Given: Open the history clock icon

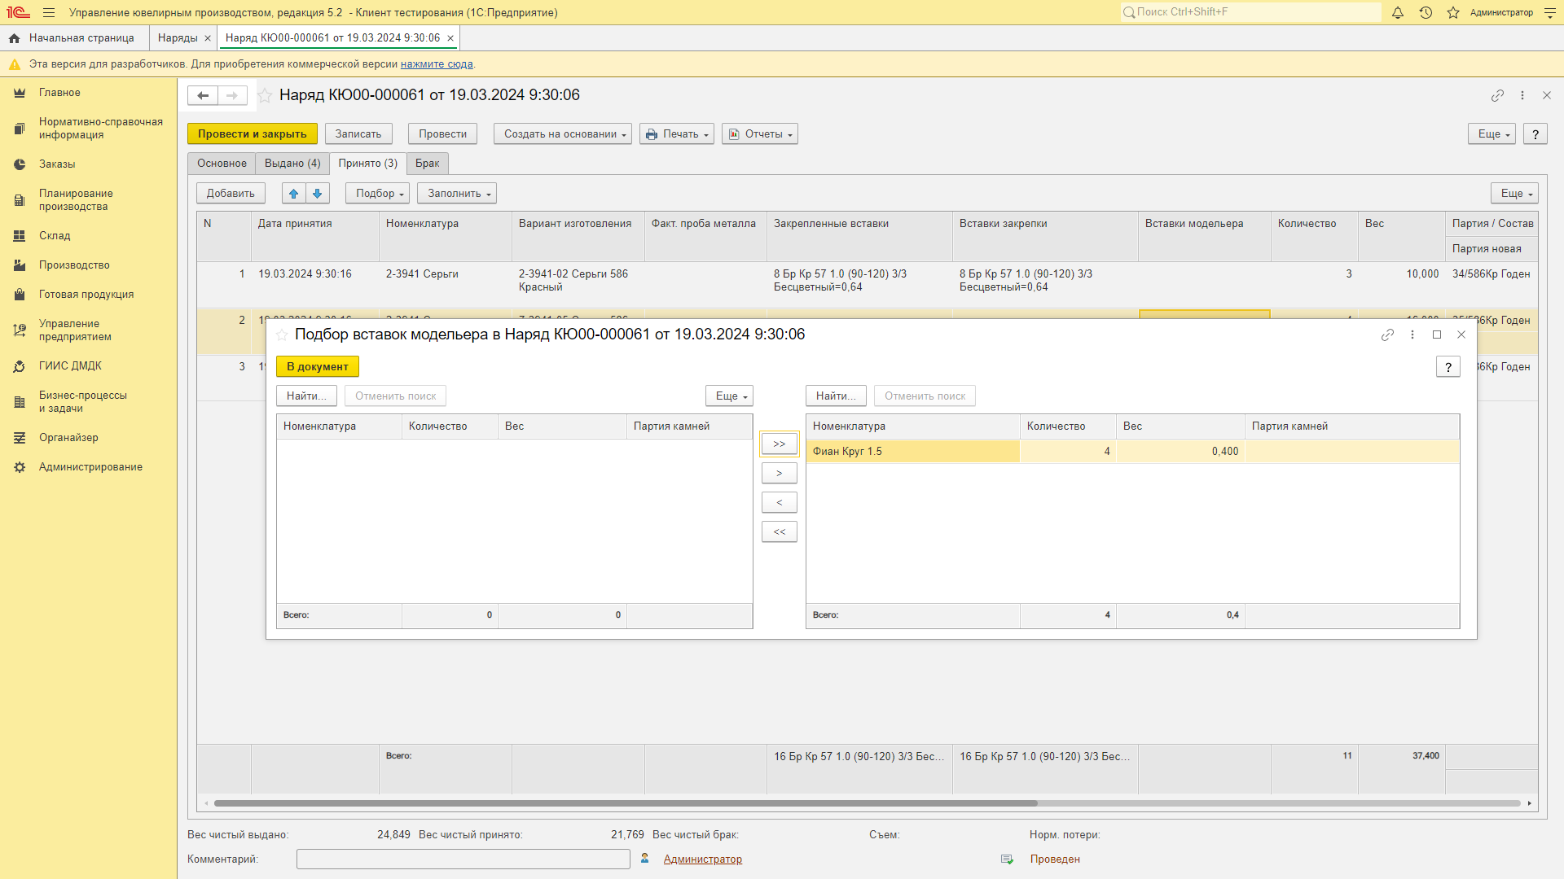Looking at the screenshot, I should coord(1426,13).
